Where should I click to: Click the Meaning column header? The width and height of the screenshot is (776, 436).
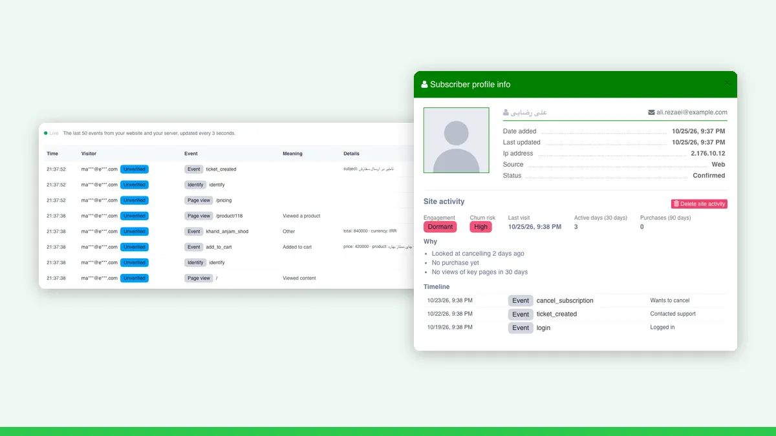(292, 154)
